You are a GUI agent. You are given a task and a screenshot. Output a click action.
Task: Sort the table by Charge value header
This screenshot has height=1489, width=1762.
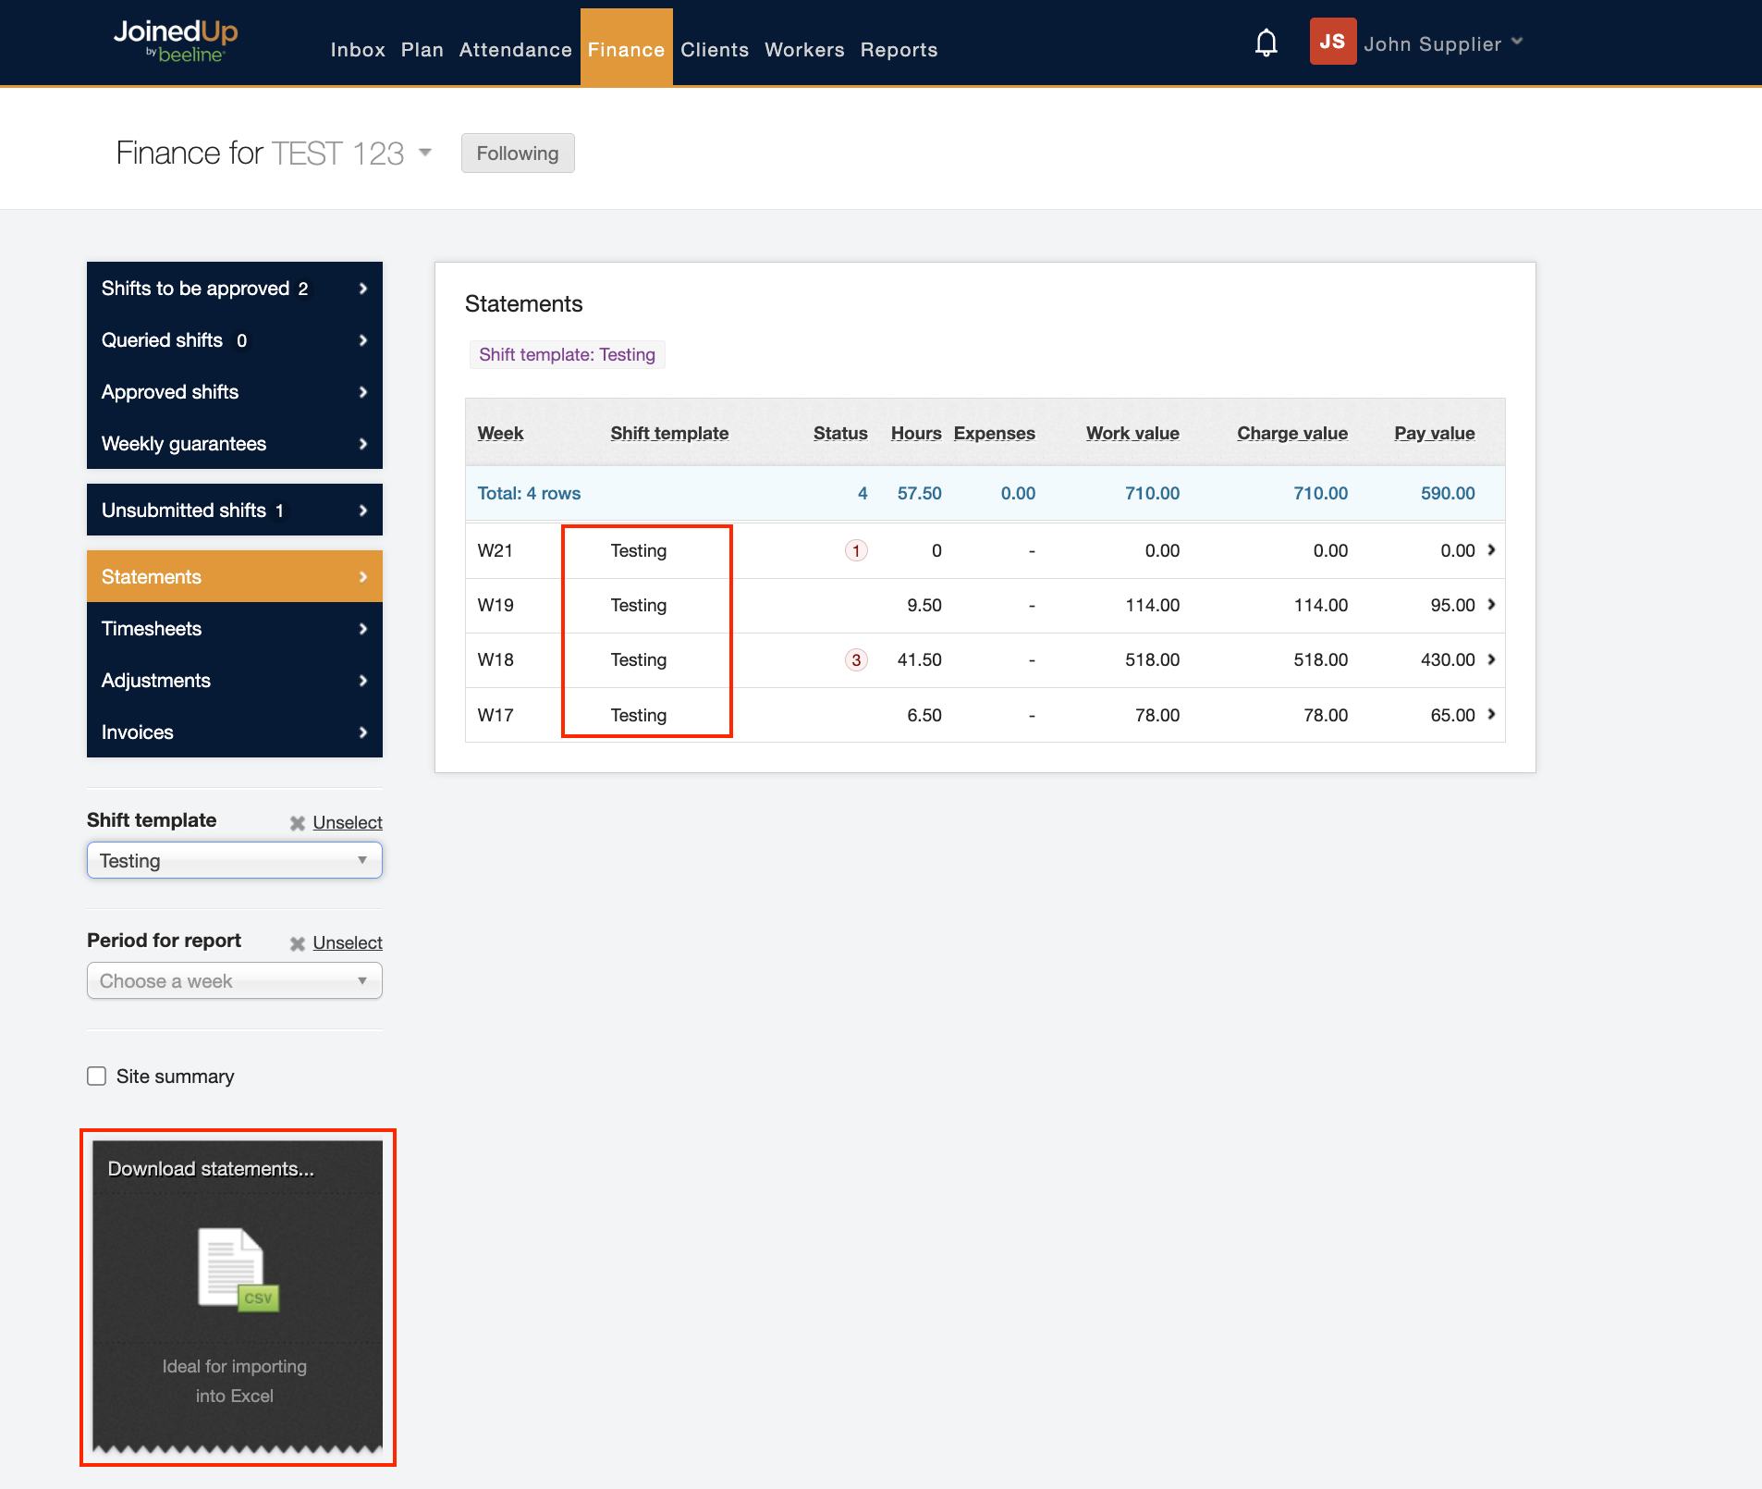pyautogui.click(x=1291, y=434)
